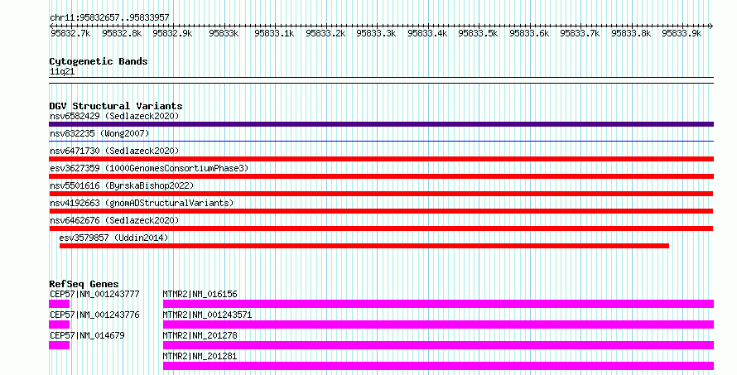Open the CEP57|NM_001243776 gene label
This screenshot has width=737, height=375.
tap(94, 315)
